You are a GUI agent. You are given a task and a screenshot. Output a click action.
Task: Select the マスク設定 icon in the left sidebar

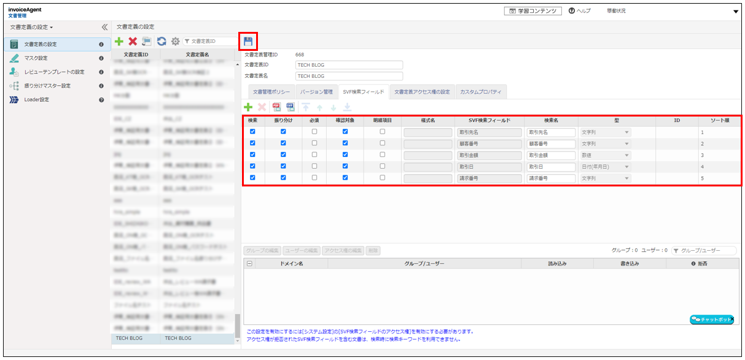[14, 59]
